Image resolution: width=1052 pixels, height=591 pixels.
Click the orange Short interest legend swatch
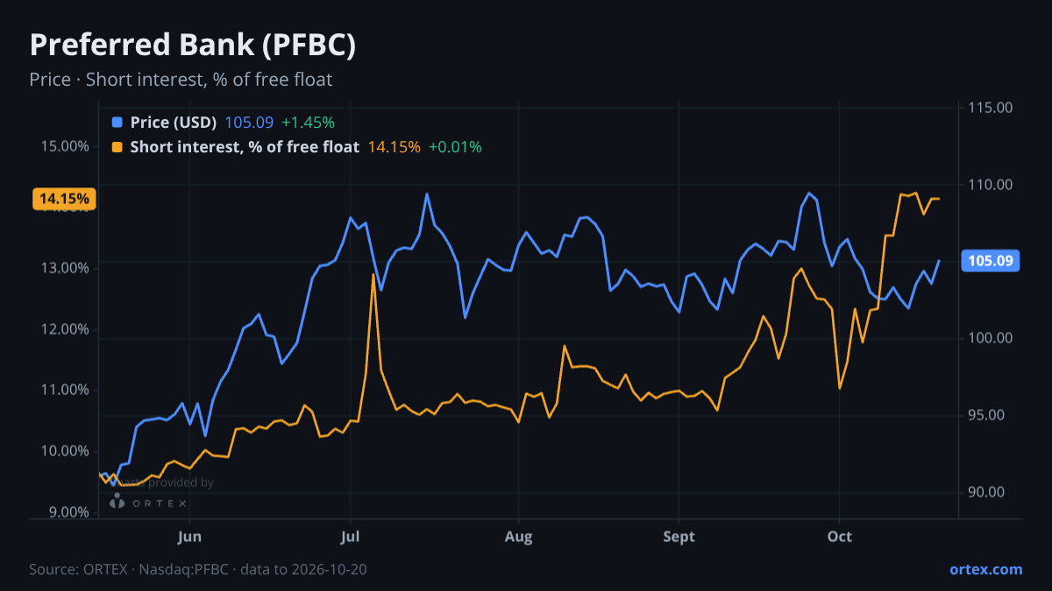point(117,147)
